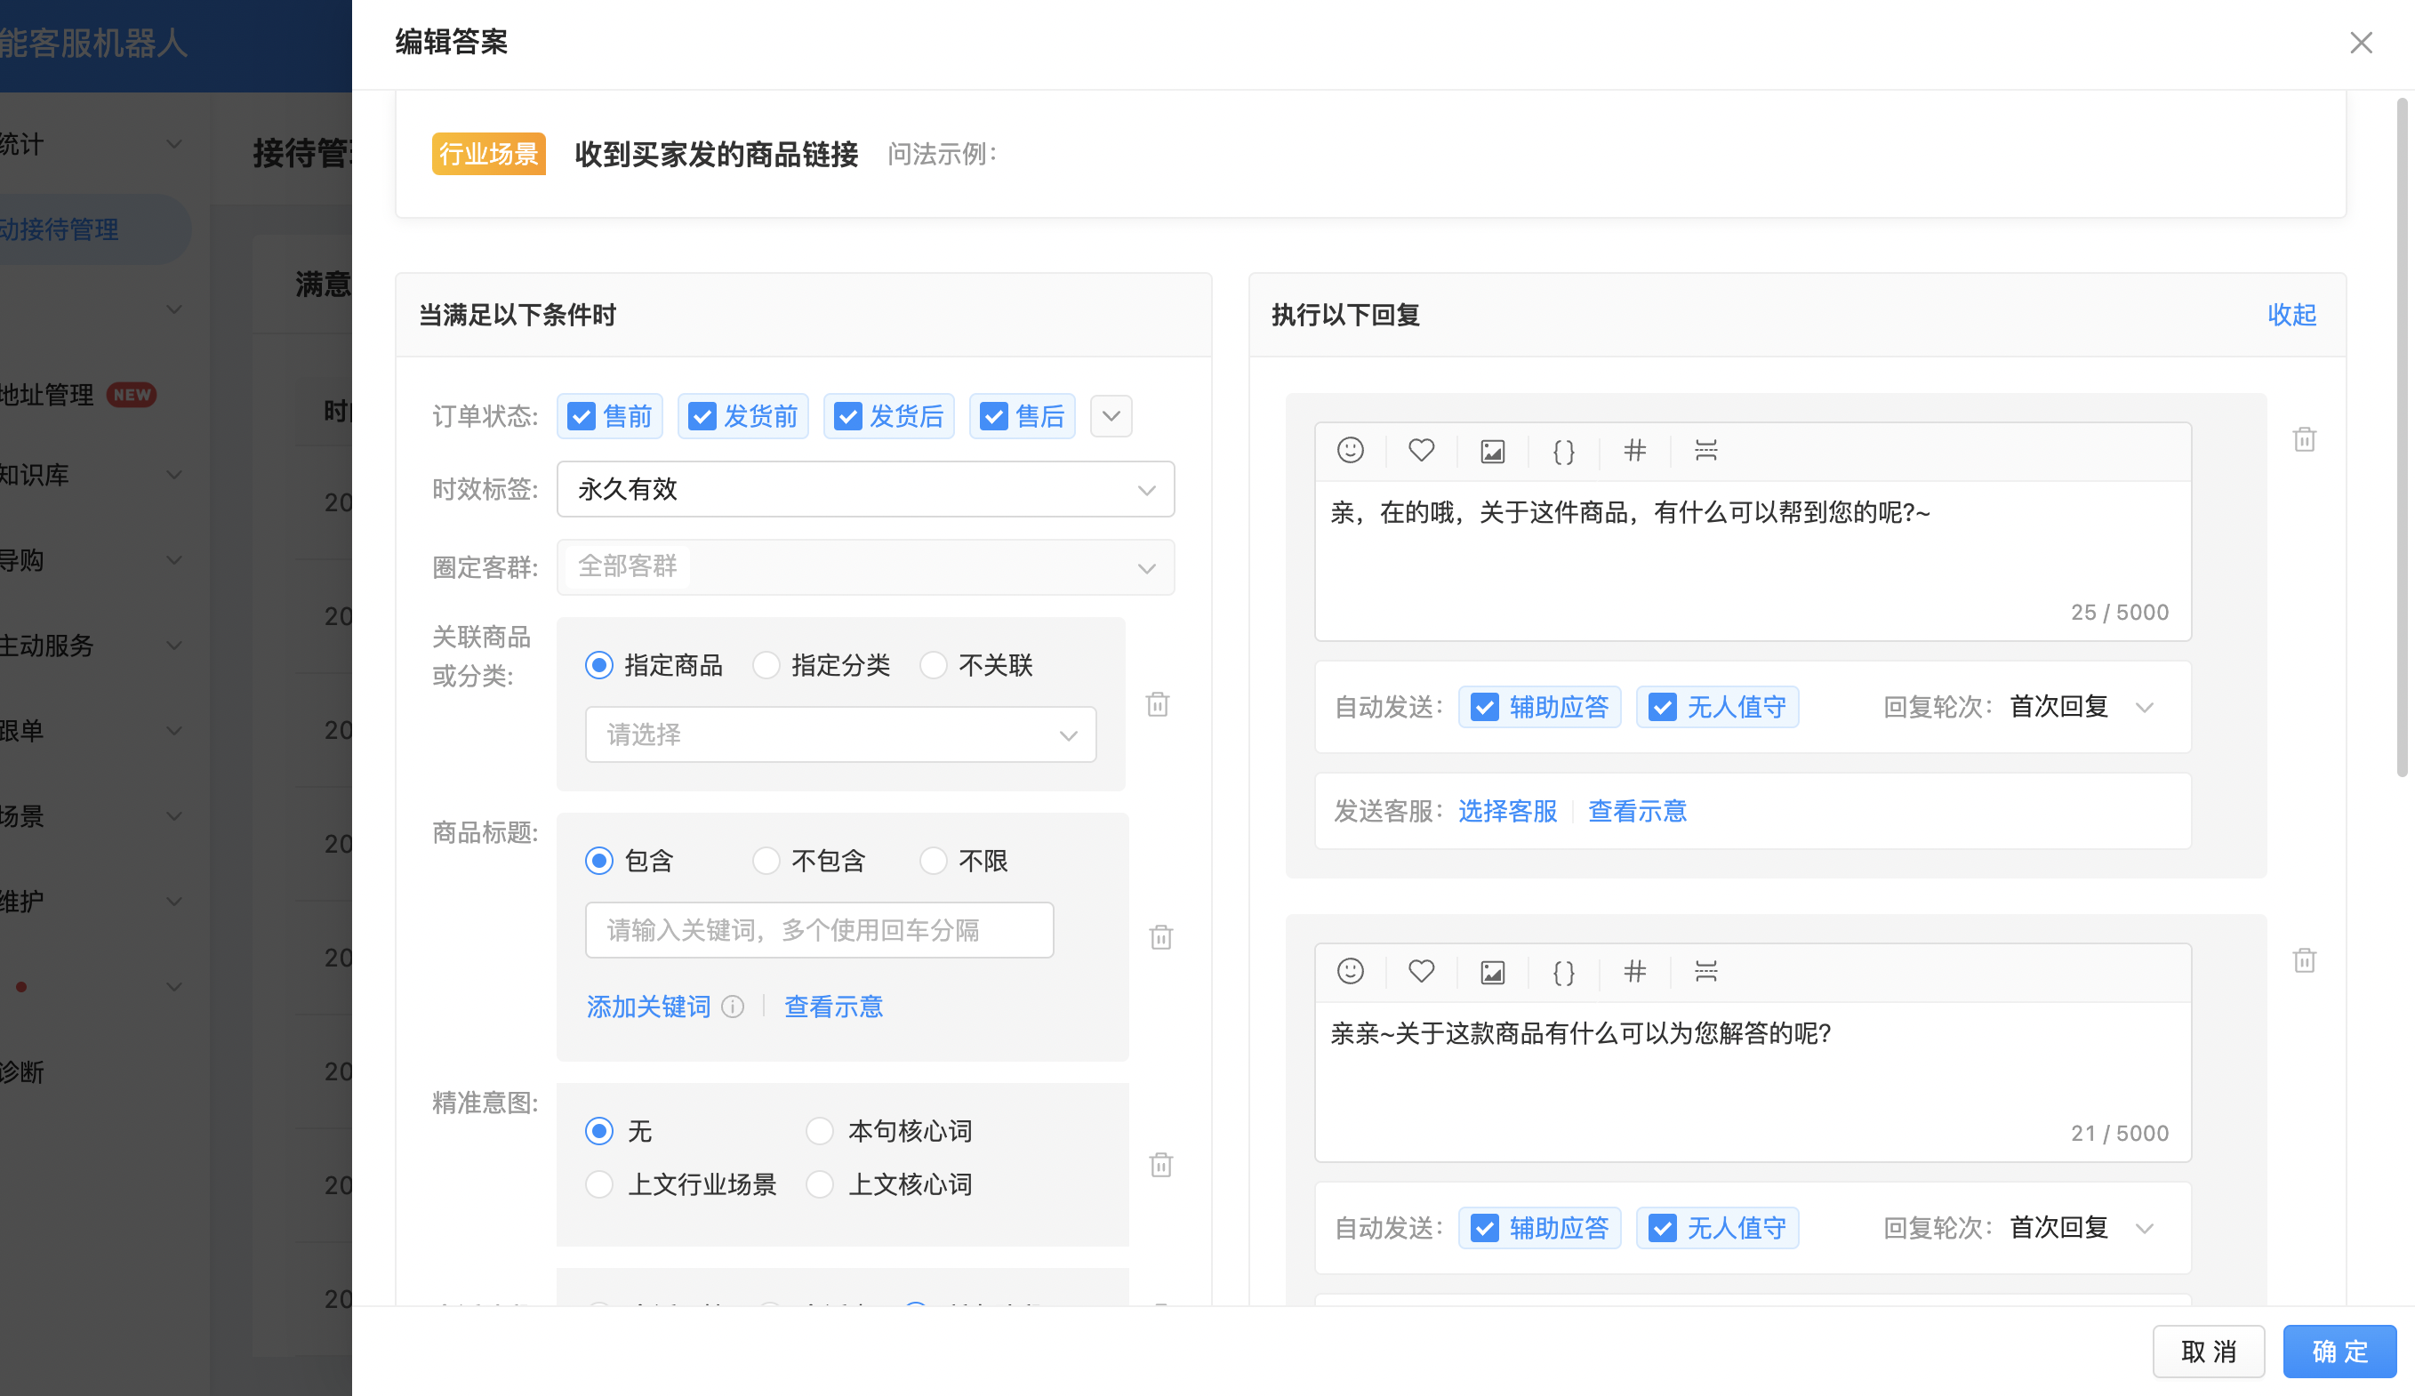Screen dimensions: 2415x1396
Task: Click 查看示意 under product title keywords
Action: pyautogui.click(x=834, y=1007)
